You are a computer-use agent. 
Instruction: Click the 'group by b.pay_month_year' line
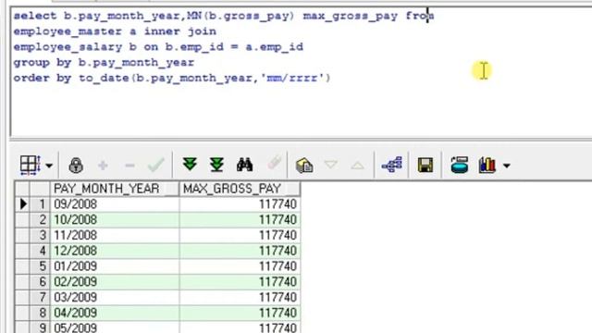(x=104, y=63)
